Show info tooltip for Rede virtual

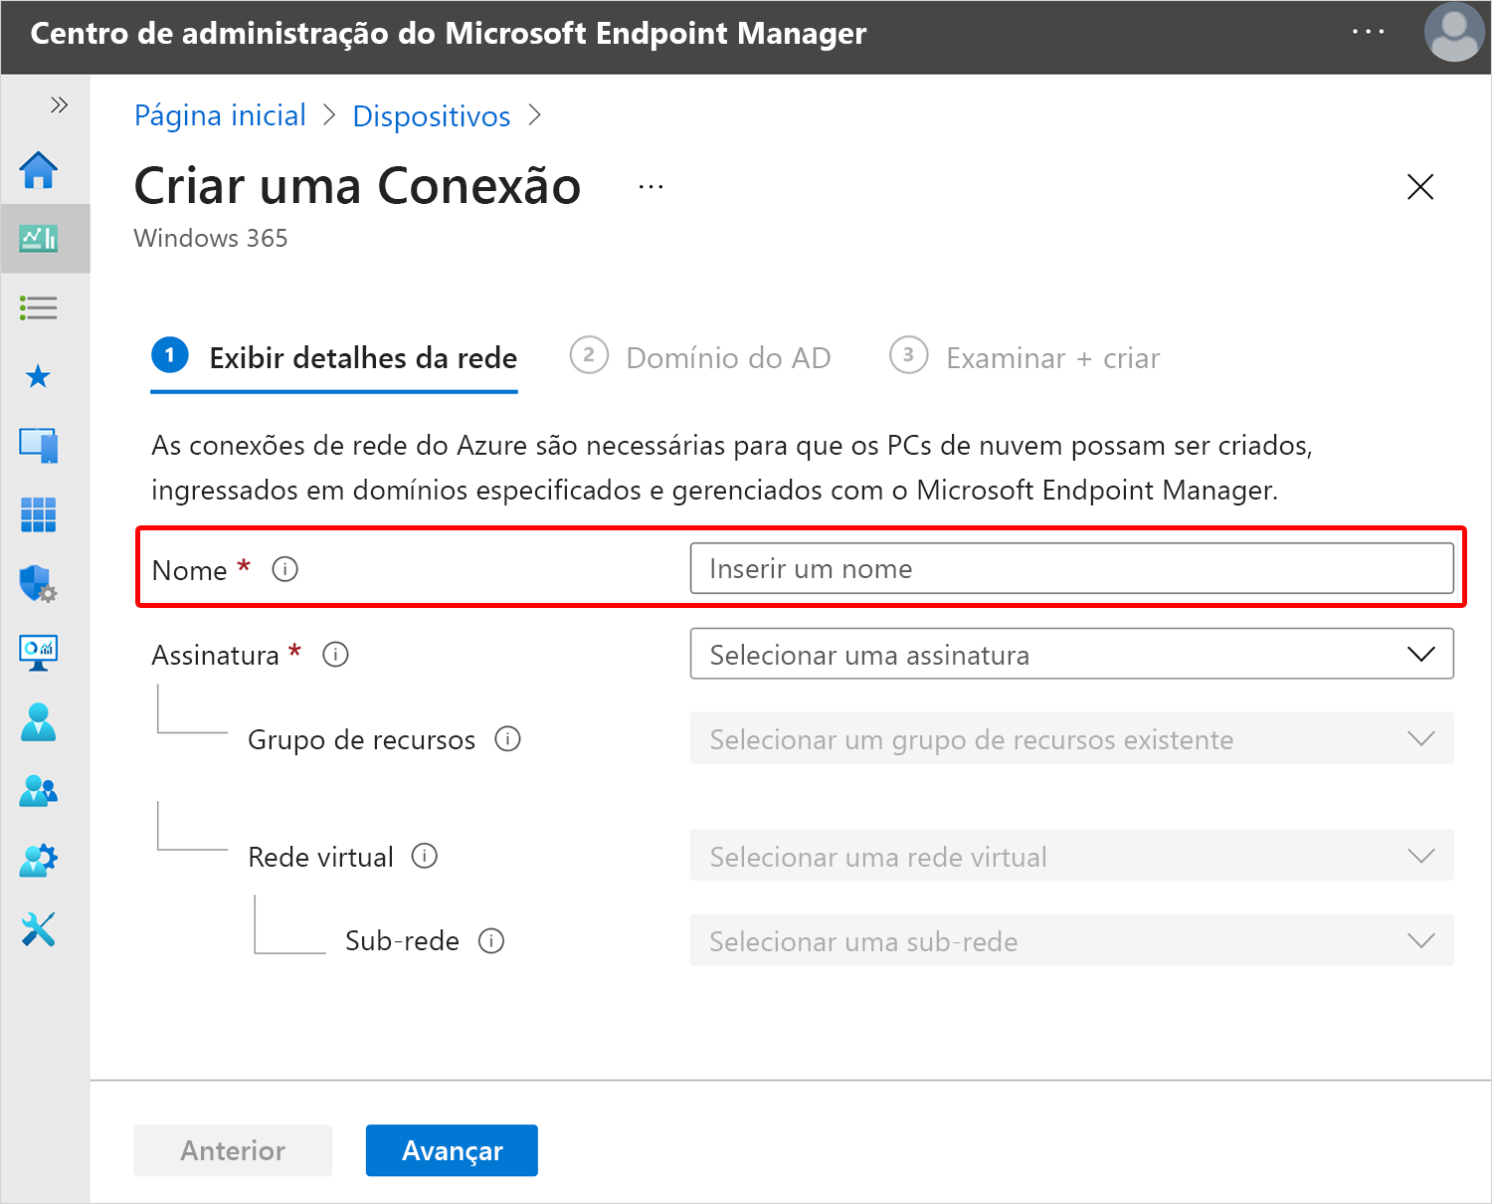click(x=425, y=856)
